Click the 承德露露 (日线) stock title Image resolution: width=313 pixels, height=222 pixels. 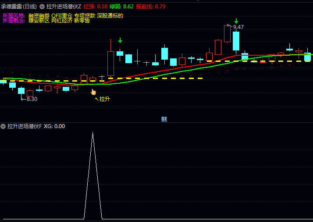(x=19, y=7)
